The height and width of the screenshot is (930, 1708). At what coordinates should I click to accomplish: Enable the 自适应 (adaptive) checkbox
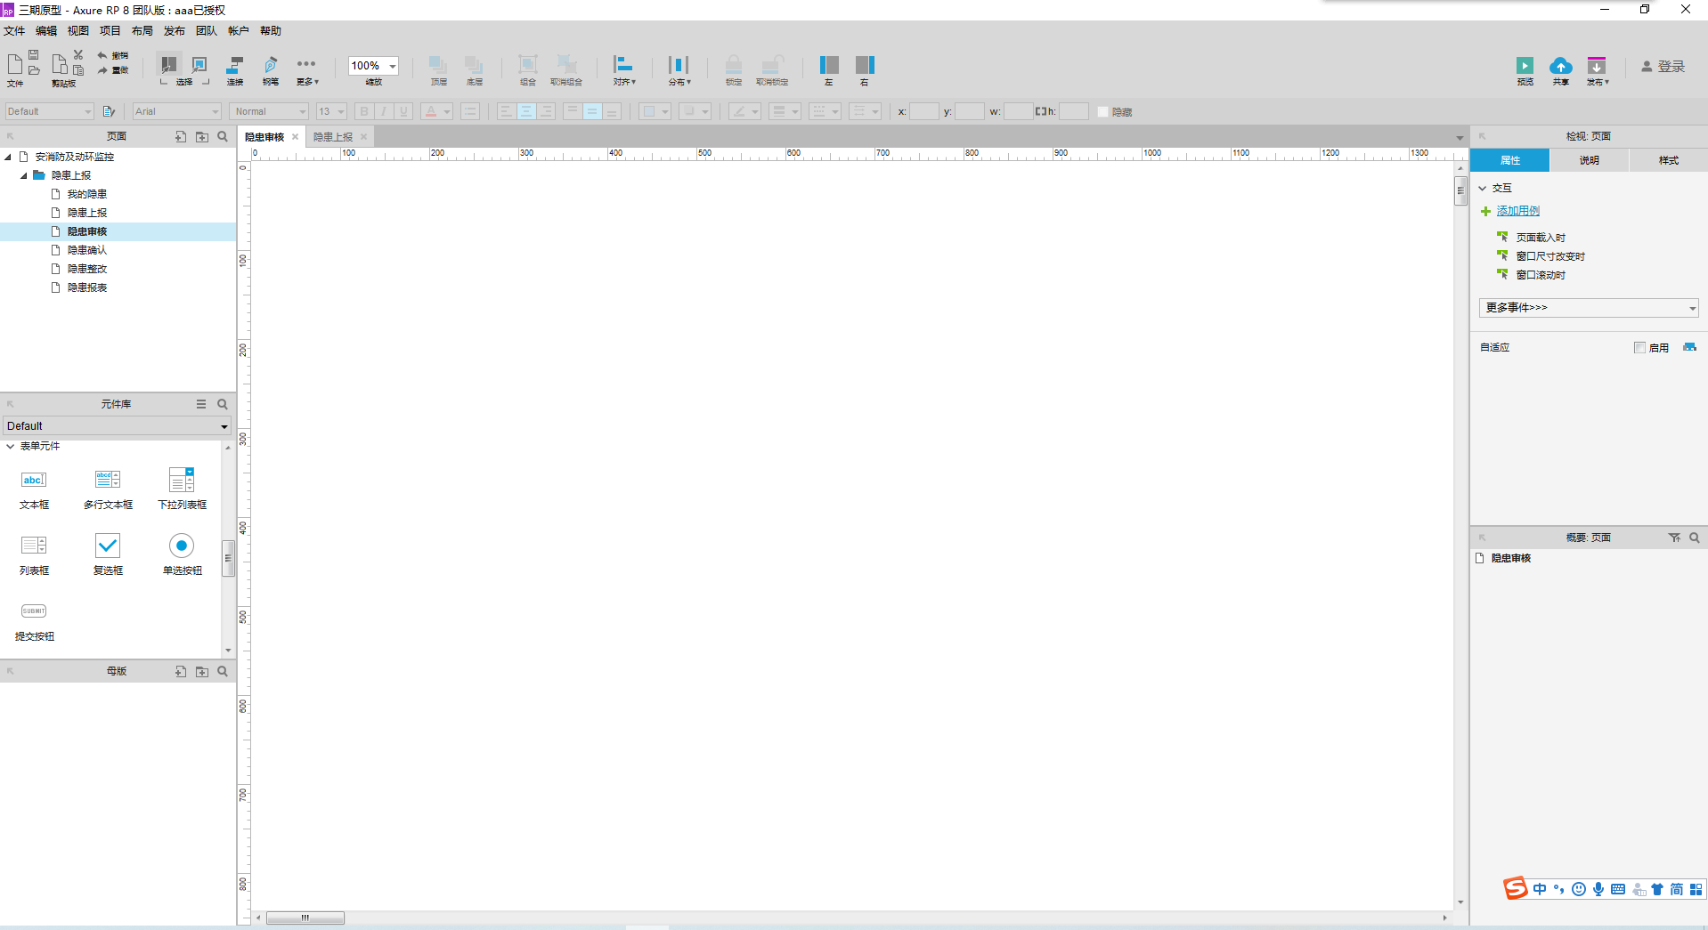(1641, 347)
